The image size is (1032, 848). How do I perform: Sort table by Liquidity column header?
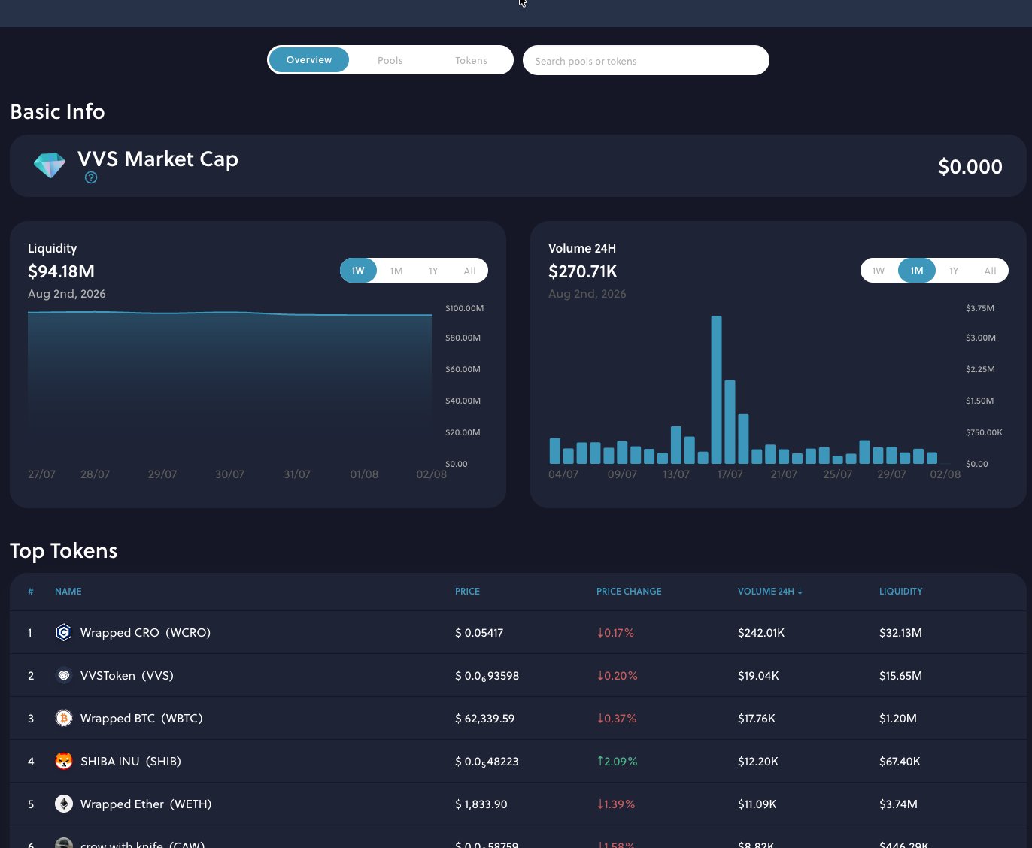(x=900, y=592)
